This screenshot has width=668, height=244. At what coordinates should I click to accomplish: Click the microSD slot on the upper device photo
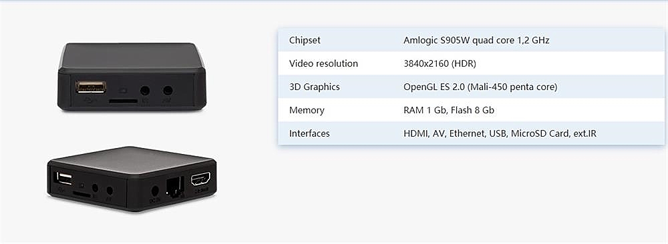pos(123,101)
